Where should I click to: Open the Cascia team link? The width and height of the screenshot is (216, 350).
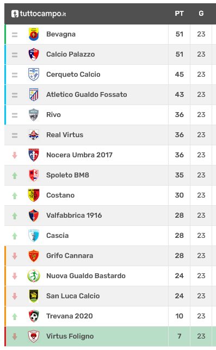(57, 236)
